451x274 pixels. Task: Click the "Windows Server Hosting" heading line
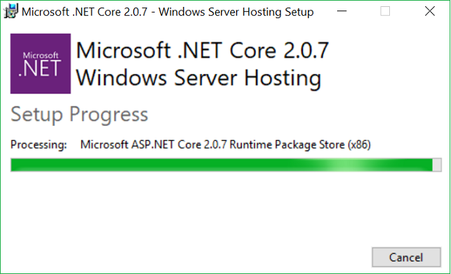coord(198,78)
